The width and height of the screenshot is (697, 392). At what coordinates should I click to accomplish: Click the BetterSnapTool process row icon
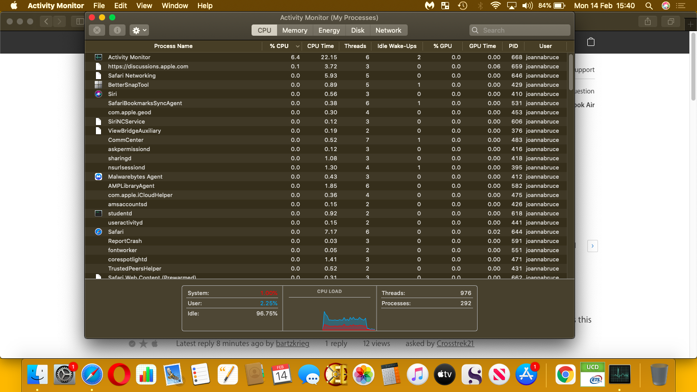click(98, 85)
